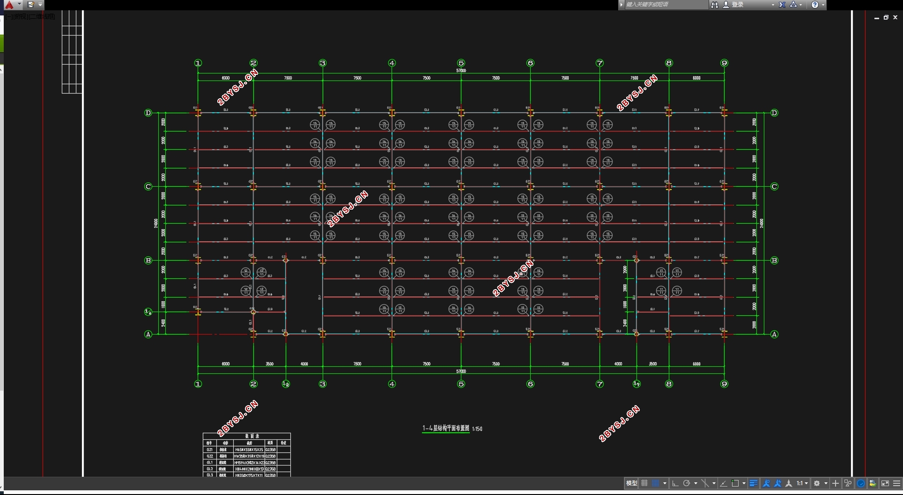Toggle isometric drafting icon
Viewport: 903px width, 495px height.
pos(705,483)
